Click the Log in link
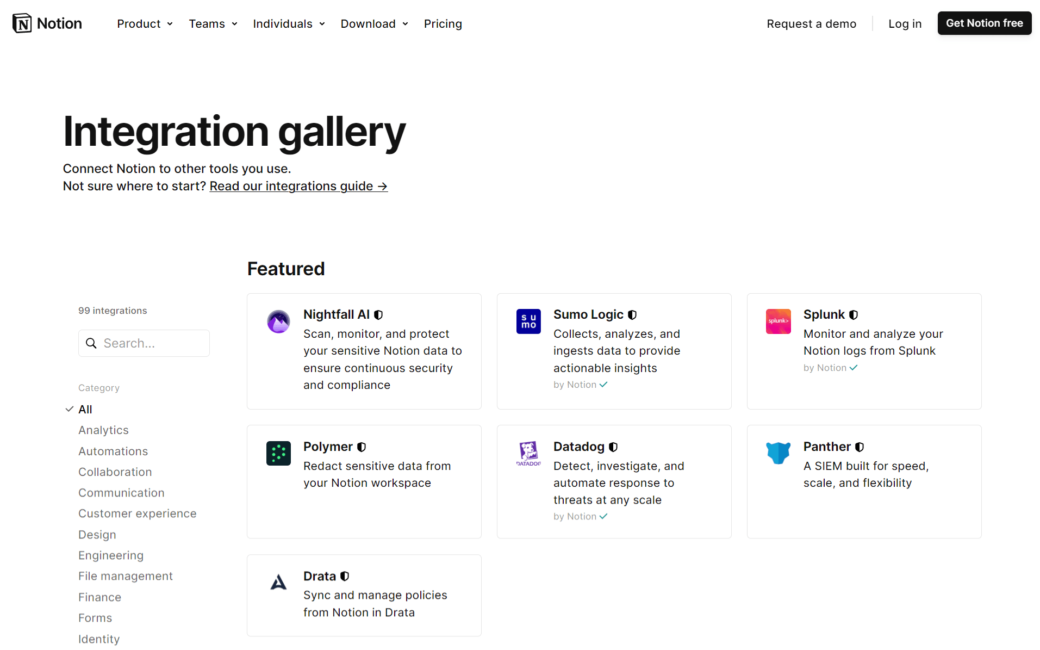 tap(905, 24)
